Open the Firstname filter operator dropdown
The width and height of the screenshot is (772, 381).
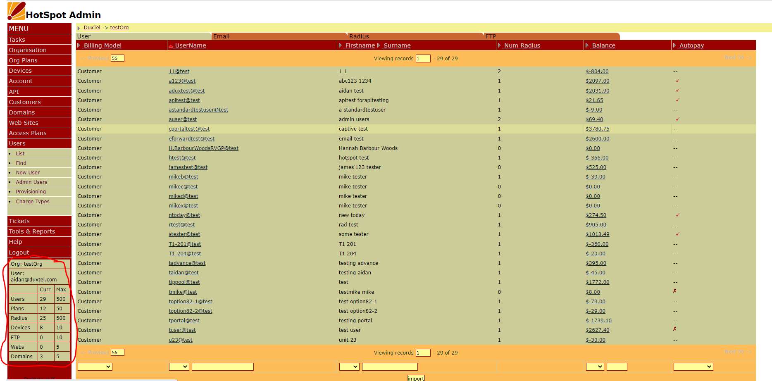pyautogui.click(x=349, y=367)
